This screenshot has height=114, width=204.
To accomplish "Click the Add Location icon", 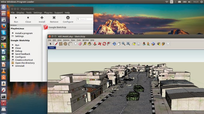I will pyautogui.click(x=134, y=44).
